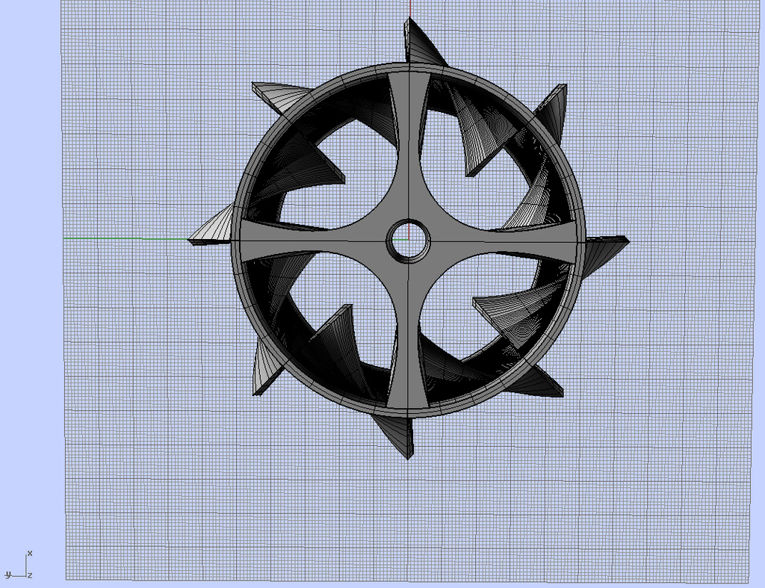Screen dimensions: 765x588
Task: Click the central hub ring of the wheel
Action: pos(409,241)
